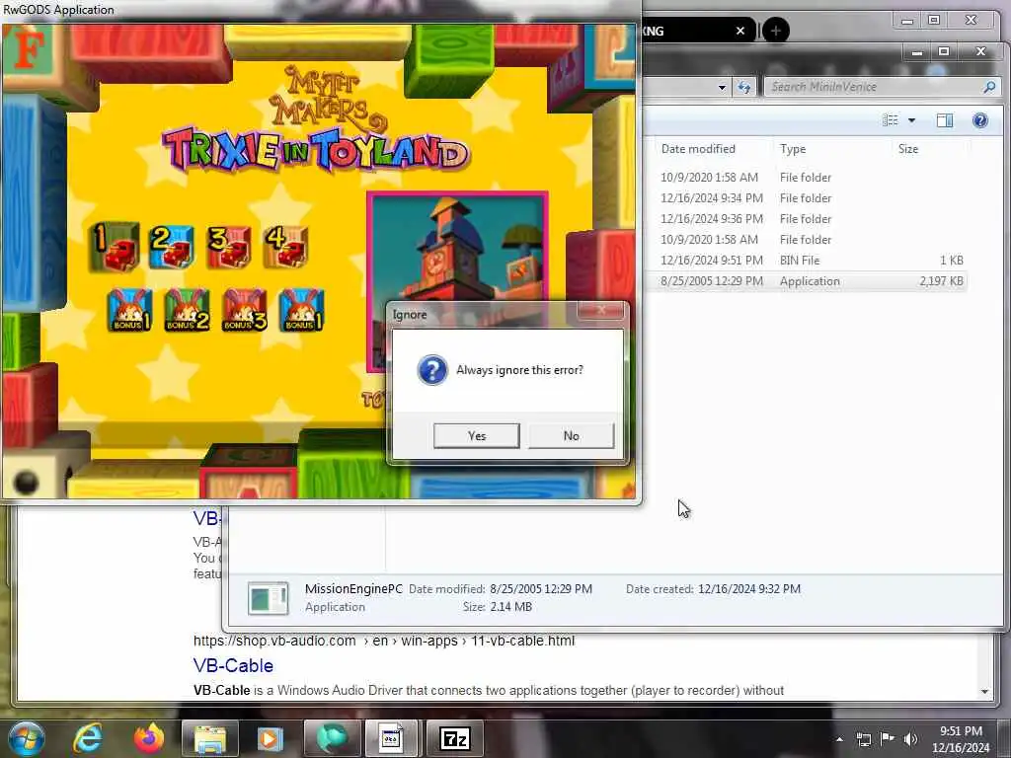
Task: Click the Explorer refresh address button
Action: click(744, 87)
